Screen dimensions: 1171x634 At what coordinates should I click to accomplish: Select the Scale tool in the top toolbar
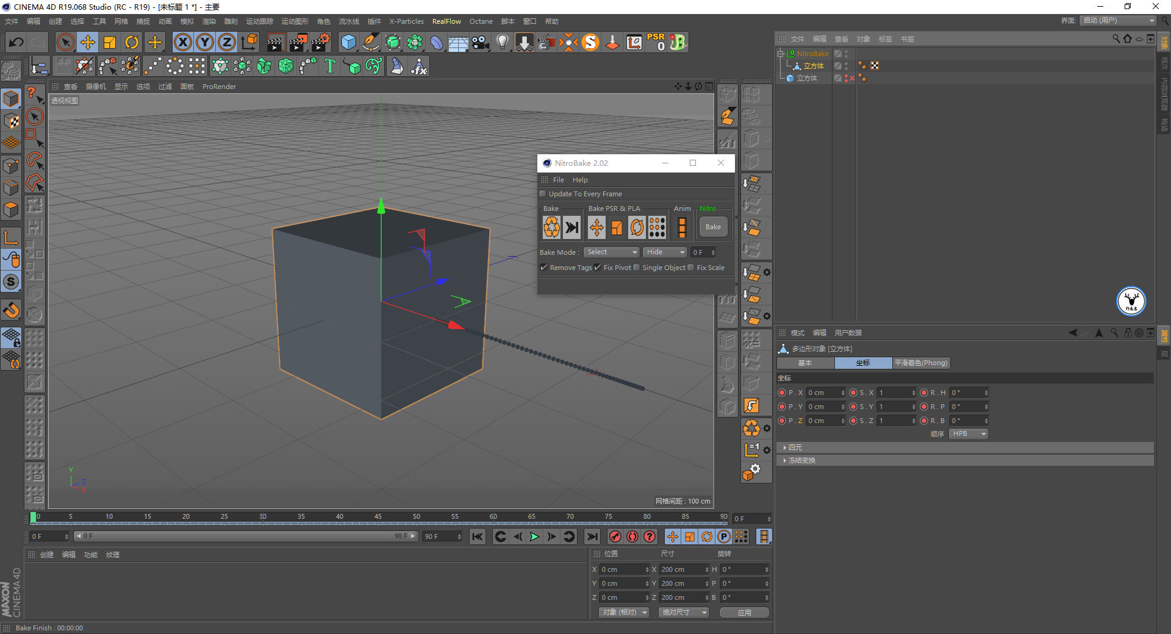click(x=110, y=42)
